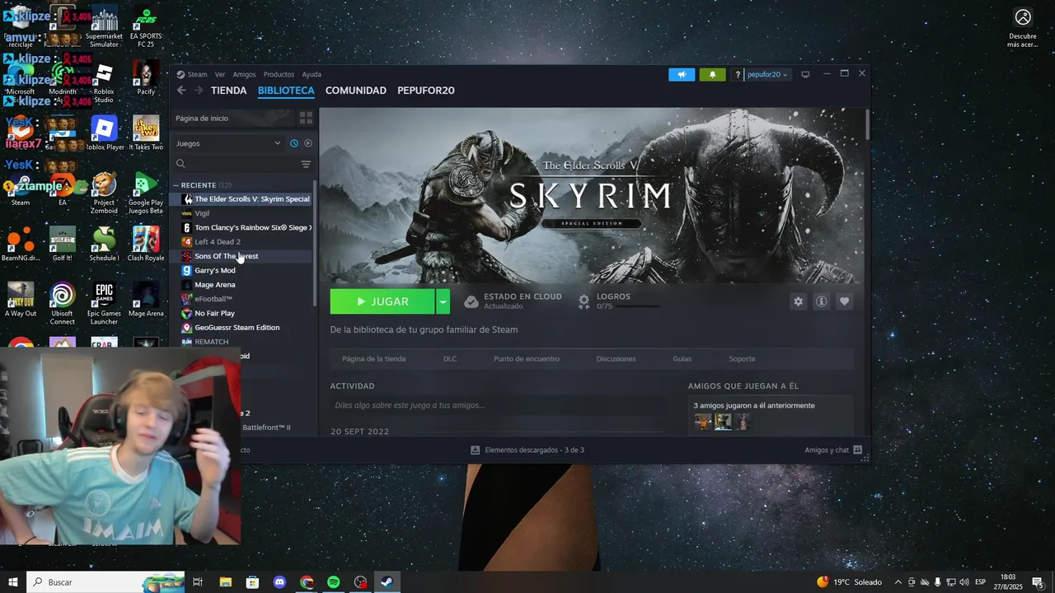This screenshot has width=1055, height=593.
Task: Open the COMUNIDAD tab
Action: coord(356,91)
